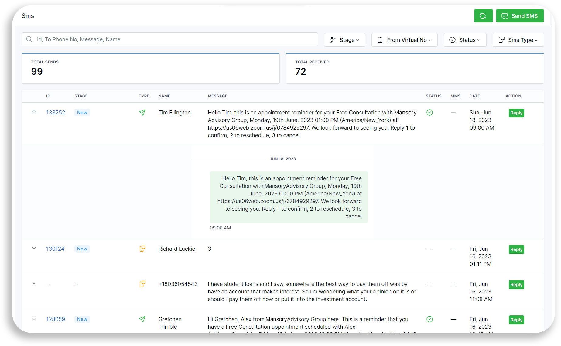Click the Sms Type filter icon
Image resolution: width=561 pixels, height=346 pixels.
pyautogui.click(x=501, y=40)
